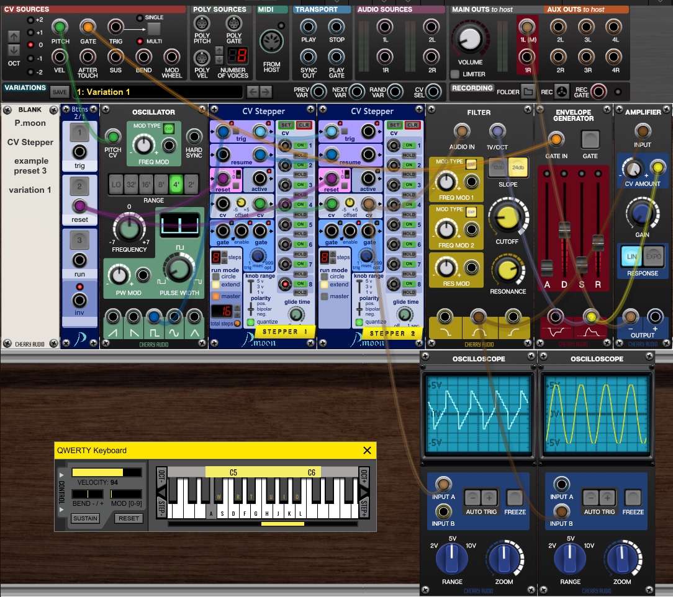Toggle the master run mode on Stepper 2
This screenshot has height=597, width=673.
(x=324, y=296)
